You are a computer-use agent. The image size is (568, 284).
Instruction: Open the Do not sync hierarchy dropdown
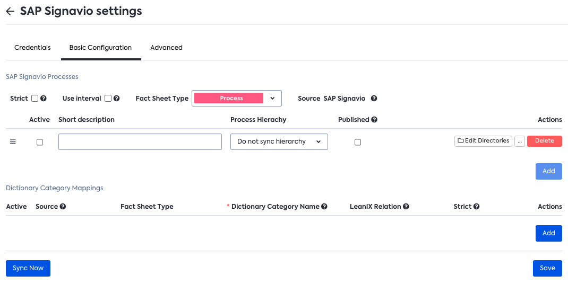tap(279, 141)
